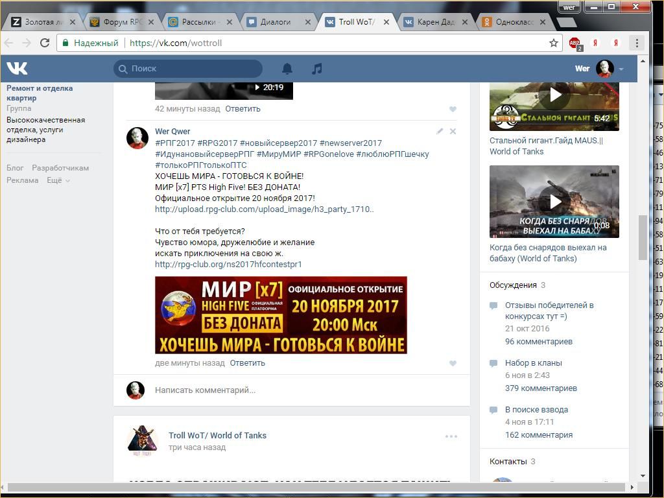Reply to the 42-minutes-ago comment
Image resolution: width=664 pixels, height=498 pixels.
(243, 109)
